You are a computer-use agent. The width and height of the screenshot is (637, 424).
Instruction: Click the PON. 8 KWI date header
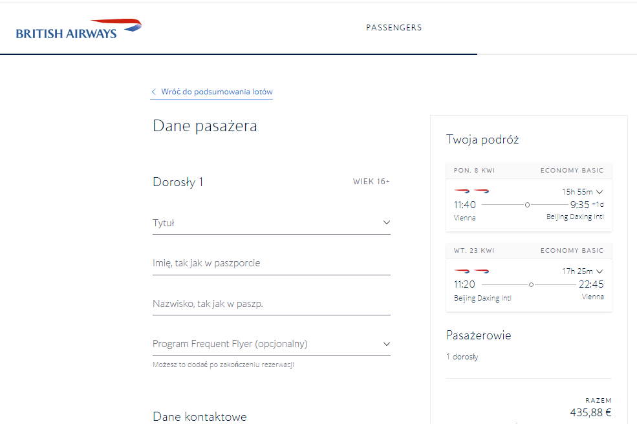tap(474, 171)
